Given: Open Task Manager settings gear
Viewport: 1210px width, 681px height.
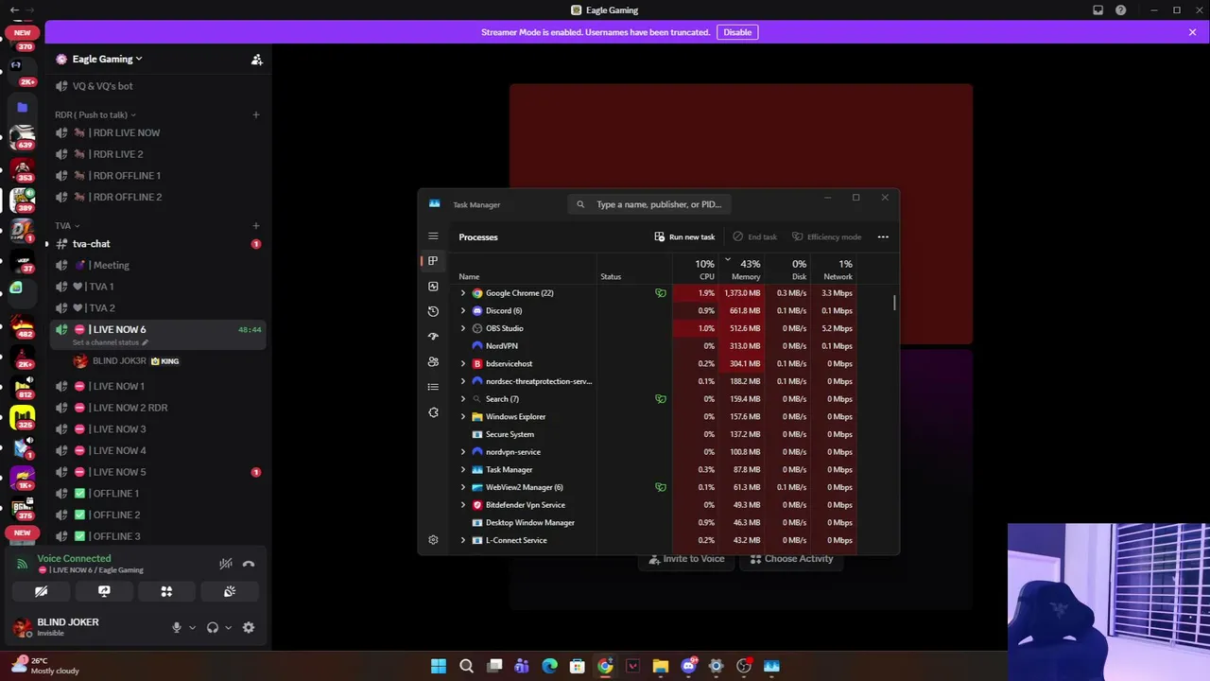Looking at the screenshot, I should point(433,540).
